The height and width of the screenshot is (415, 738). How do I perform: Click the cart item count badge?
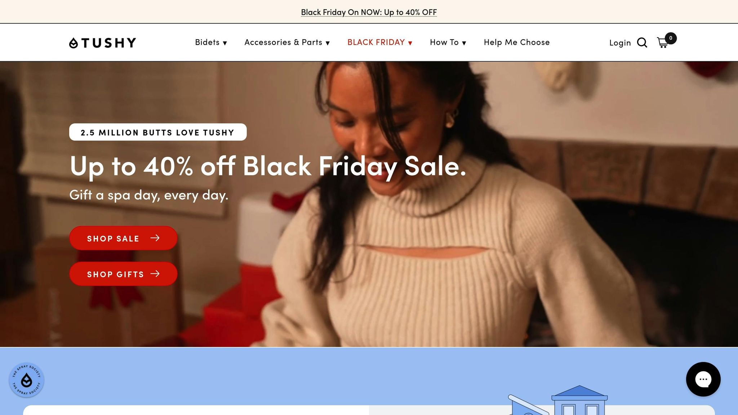pyautogui.click(x=671, y=38)
